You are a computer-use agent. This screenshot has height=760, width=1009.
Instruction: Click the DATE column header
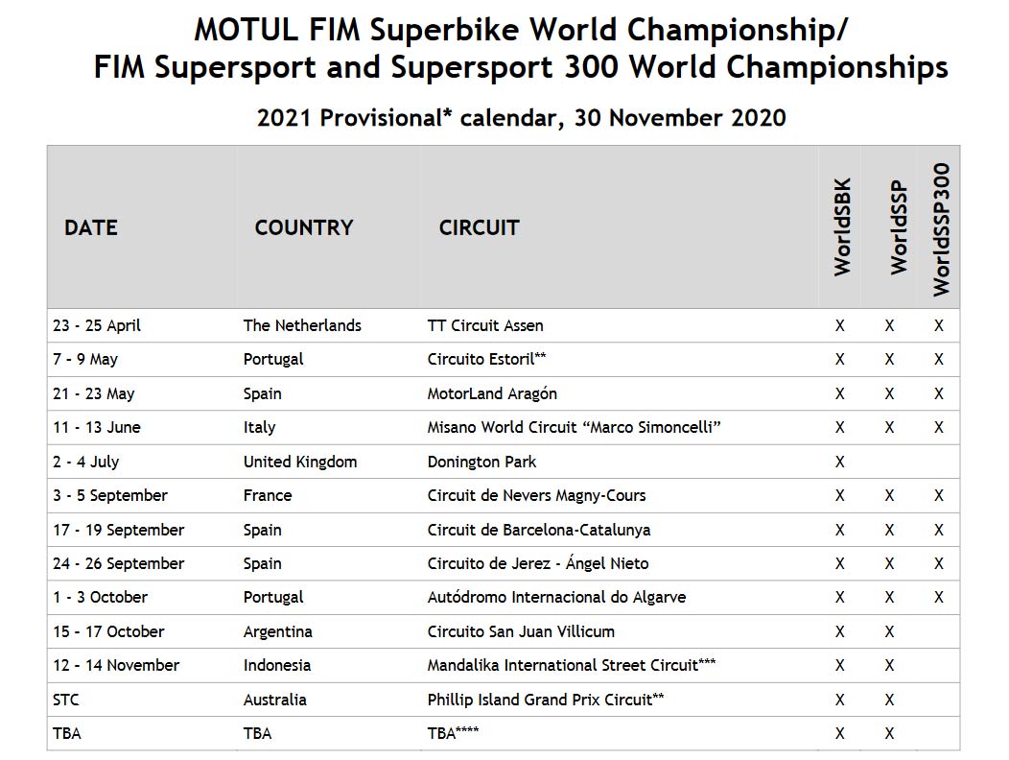point(91,227)
